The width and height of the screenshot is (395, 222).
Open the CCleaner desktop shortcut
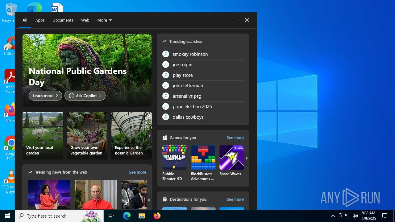(x=10, y=46)
